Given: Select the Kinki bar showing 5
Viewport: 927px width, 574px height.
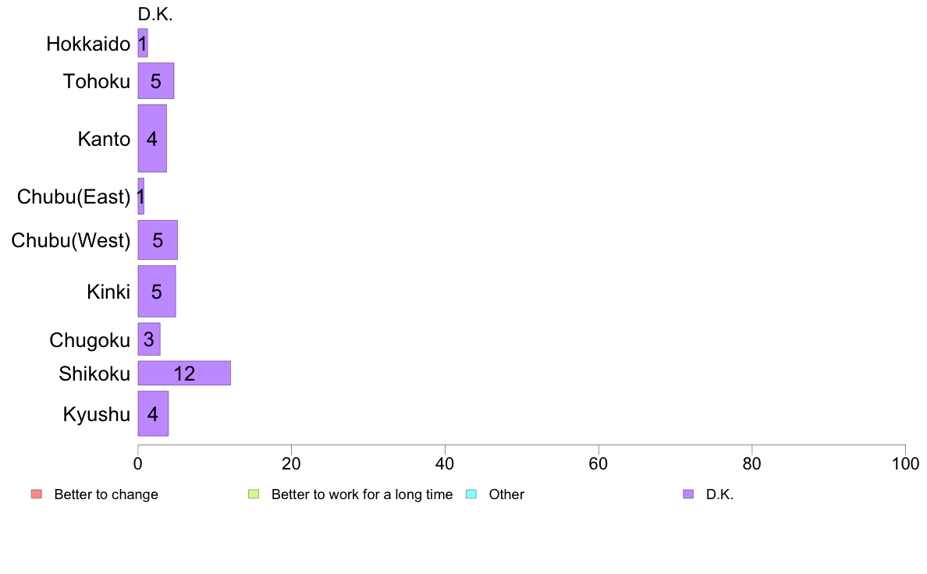Looking at the screenshot, I should point(157,292).
